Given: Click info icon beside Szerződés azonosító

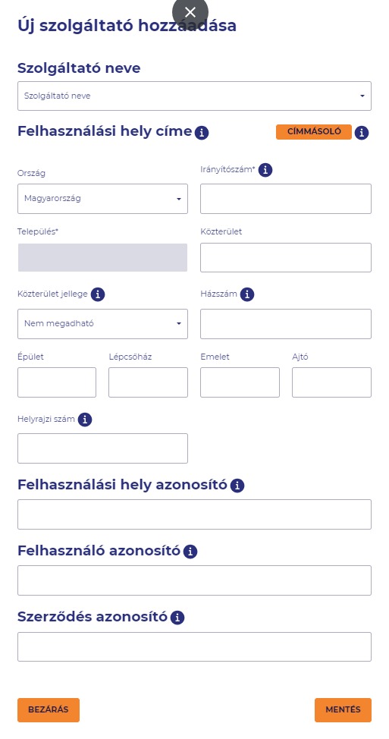Looking at the screenshot, I should (x=177, y=618).
